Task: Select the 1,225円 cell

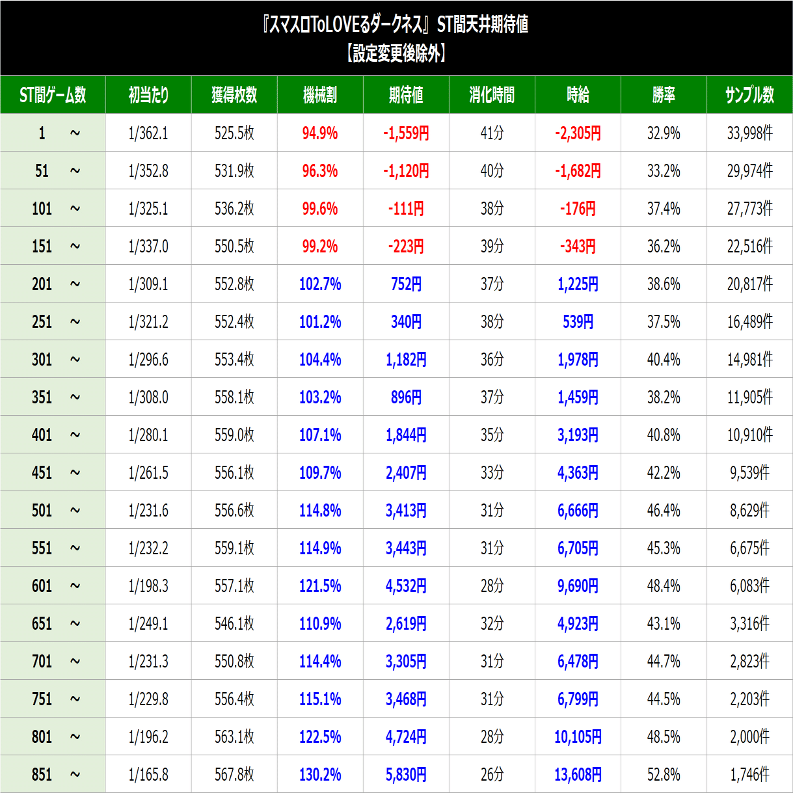Action: tap(578, 284)
